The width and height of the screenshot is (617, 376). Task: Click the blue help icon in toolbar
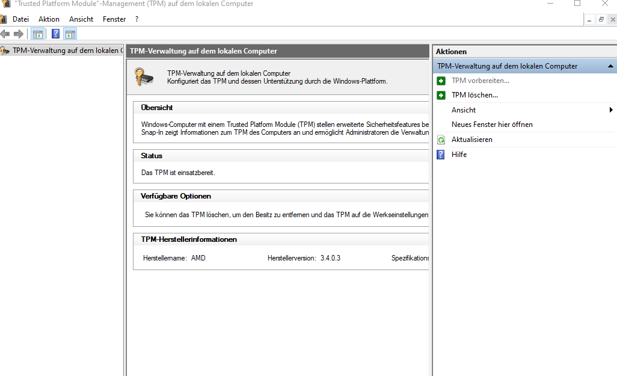click(56, 34)
